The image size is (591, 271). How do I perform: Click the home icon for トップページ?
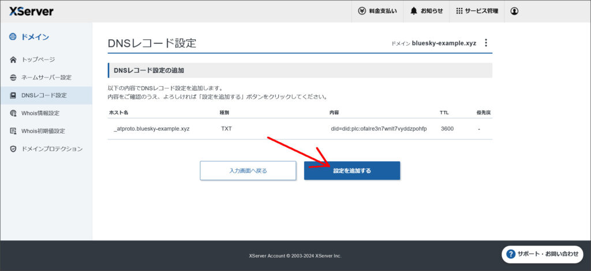[13, 60]
